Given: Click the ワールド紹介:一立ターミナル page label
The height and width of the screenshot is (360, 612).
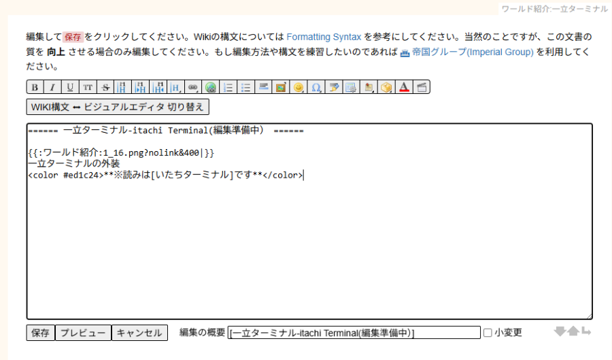Looking at the screenshot, I should [555, 9].
